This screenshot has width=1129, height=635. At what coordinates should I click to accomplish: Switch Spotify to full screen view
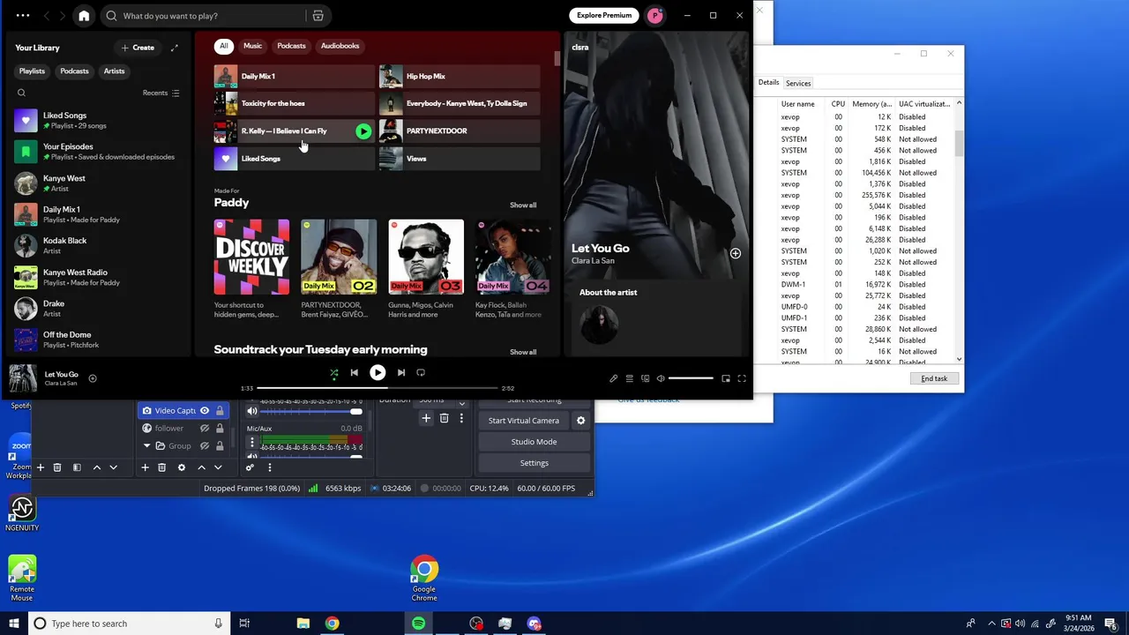pyautogui.click(x=742, y=378)
